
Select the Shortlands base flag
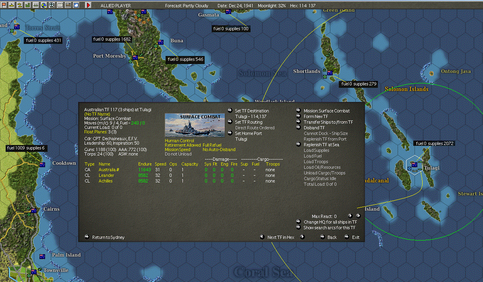(330, 73)
